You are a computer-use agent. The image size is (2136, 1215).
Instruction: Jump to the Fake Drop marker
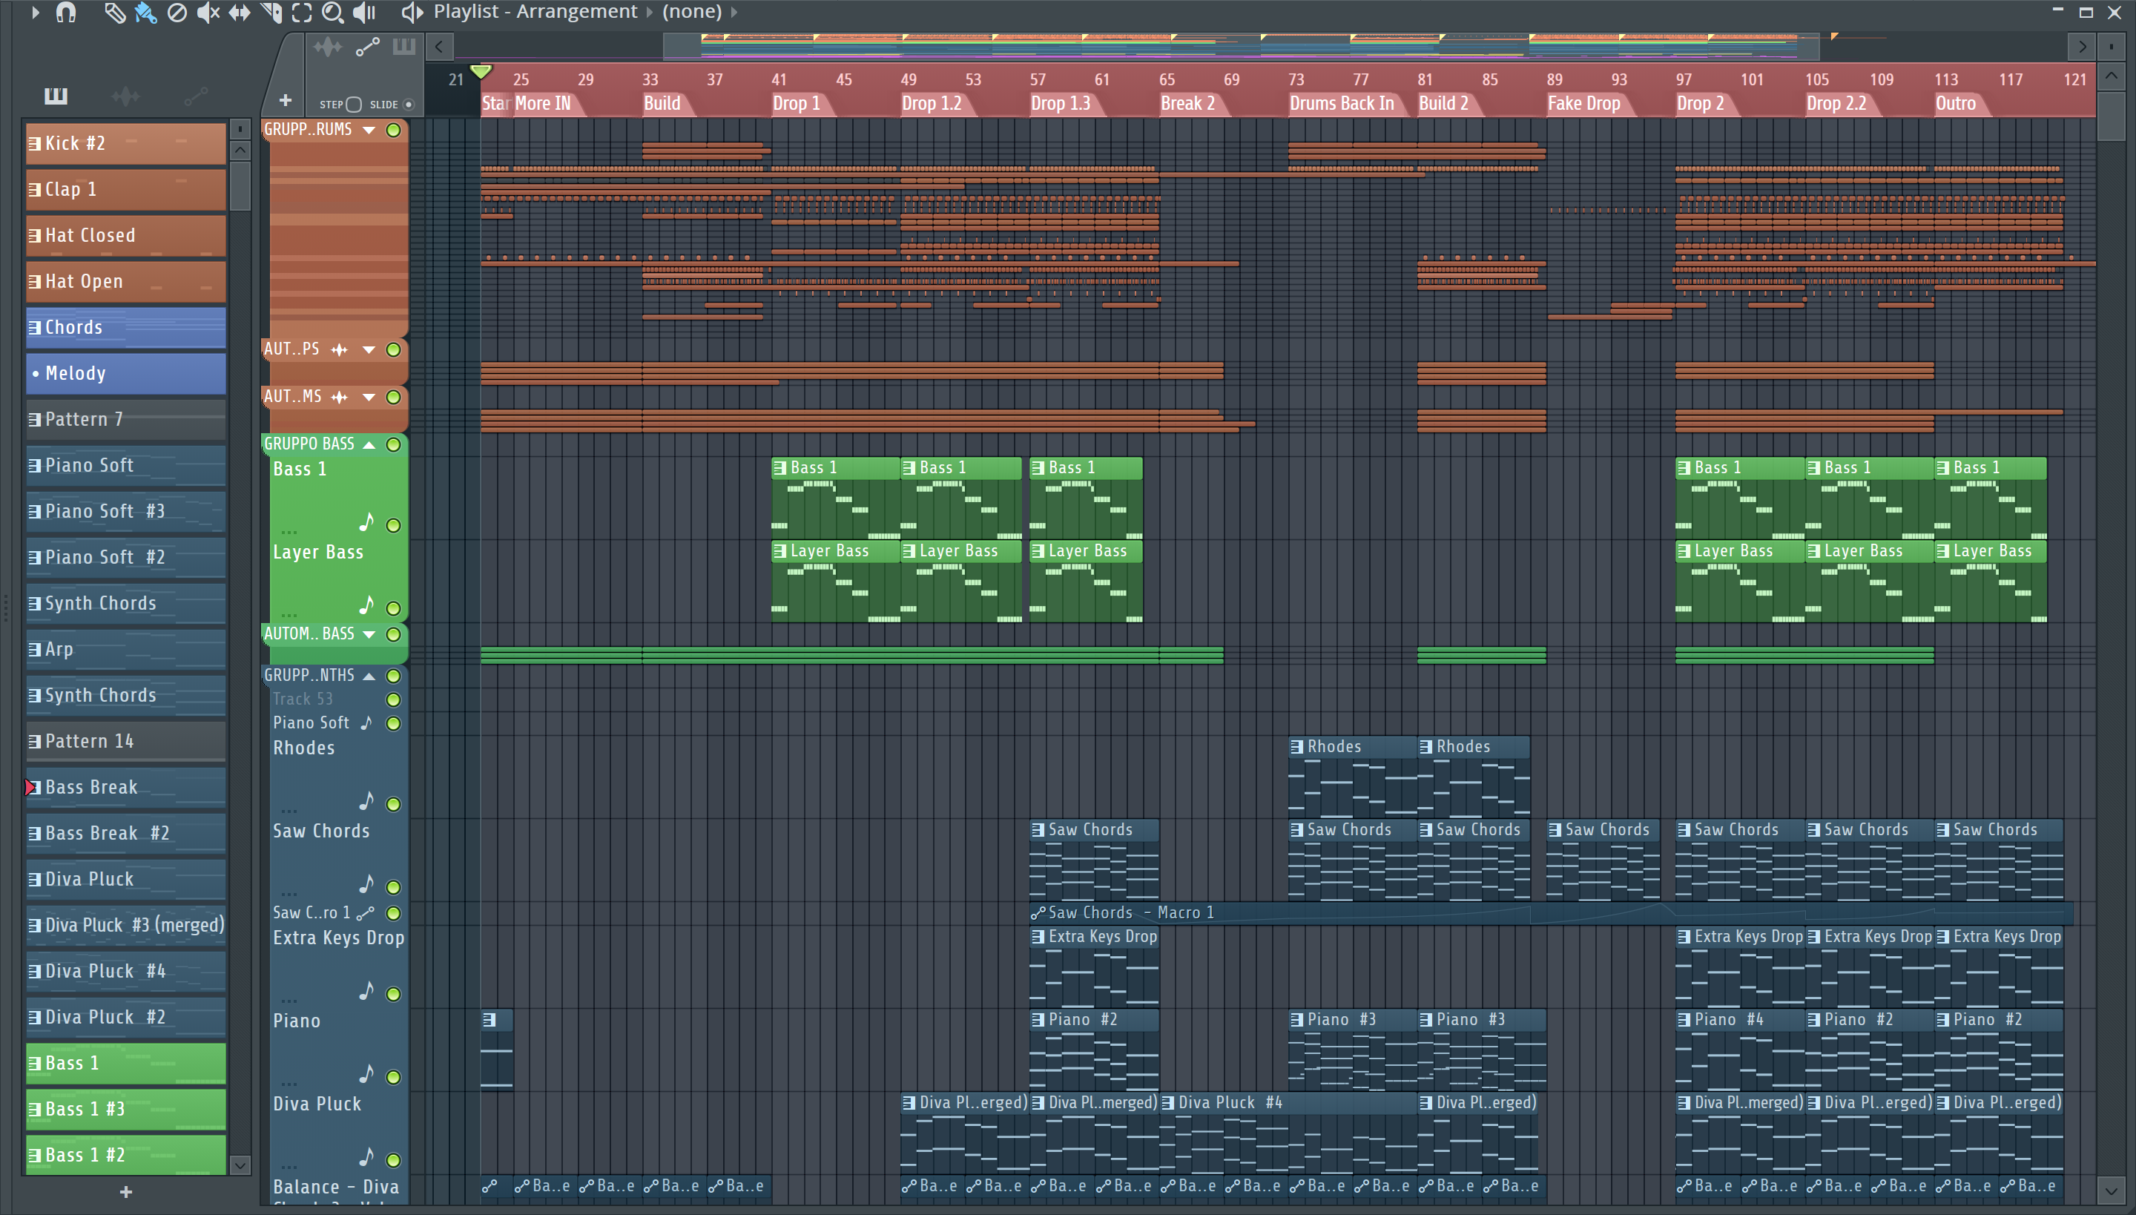tap(1583, 104)
